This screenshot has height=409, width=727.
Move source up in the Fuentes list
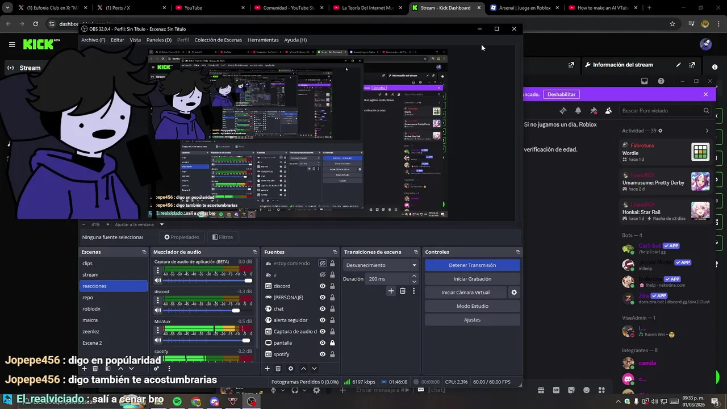click(303, 369)
